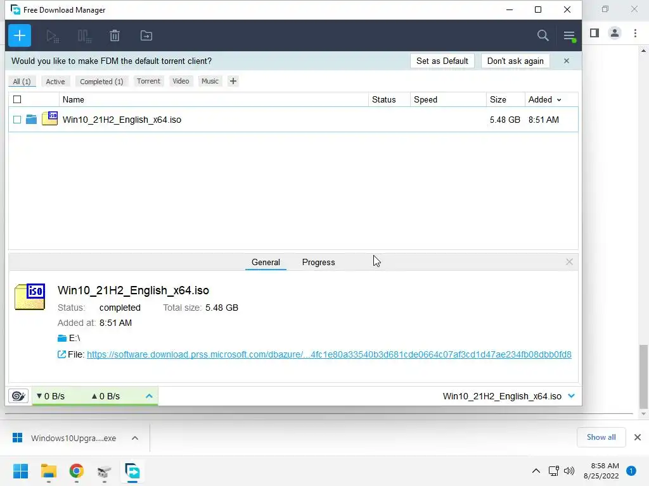
Task: Add a new tag filter with plus
Action: (x=233, y=81)
